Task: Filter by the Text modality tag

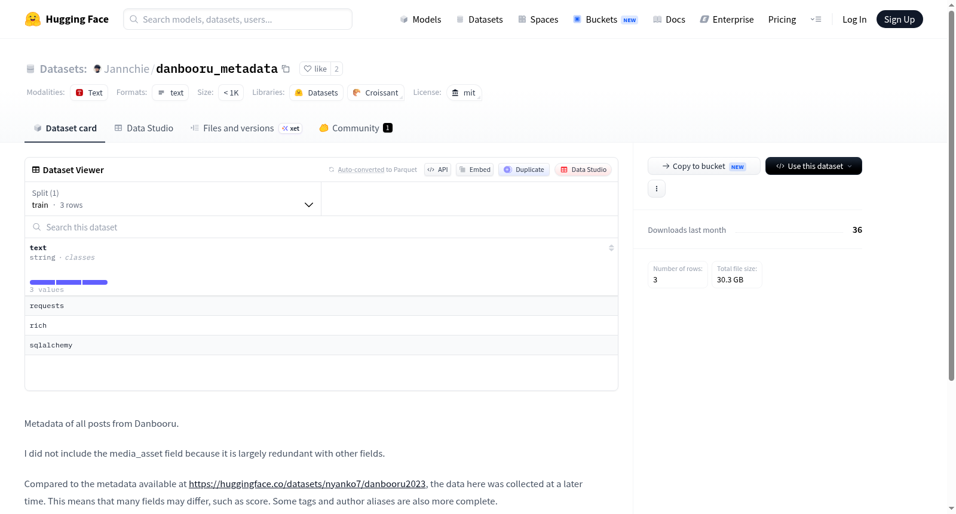Action: click(x=89, y=93)
